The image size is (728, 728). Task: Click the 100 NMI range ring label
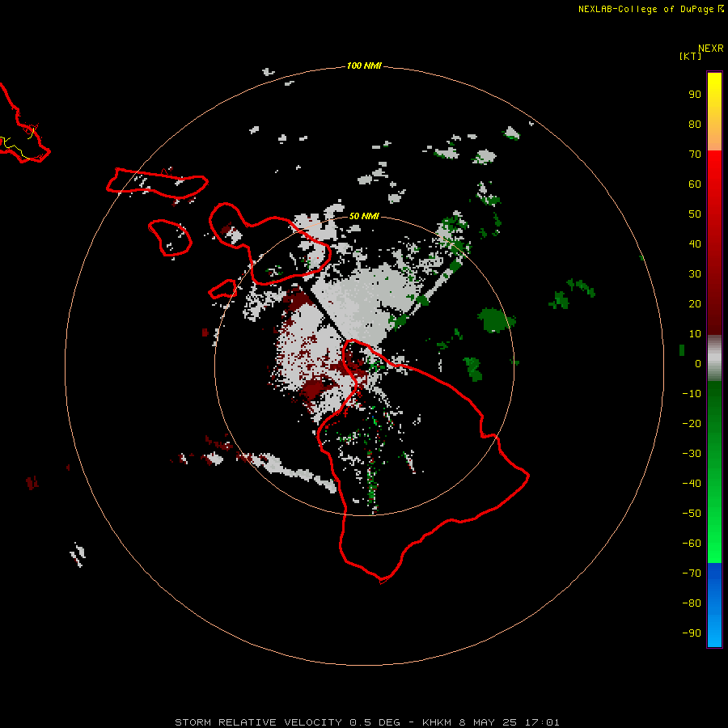(364, 66)
